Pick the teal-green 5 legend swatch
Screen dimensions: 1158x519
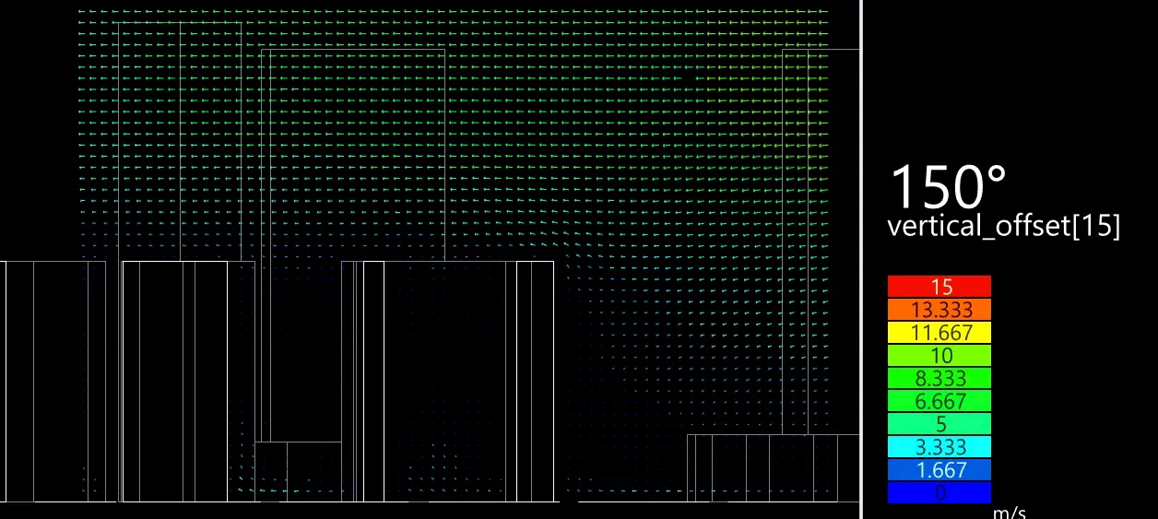pyautogui.click(x=939, y=424)
